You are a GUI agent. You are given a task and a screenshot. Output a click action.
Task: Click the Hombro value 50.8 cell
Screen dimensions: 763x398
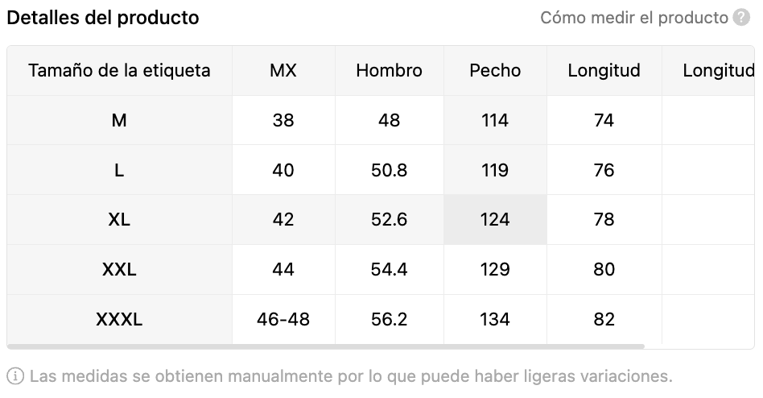click(x=390, y=170)
